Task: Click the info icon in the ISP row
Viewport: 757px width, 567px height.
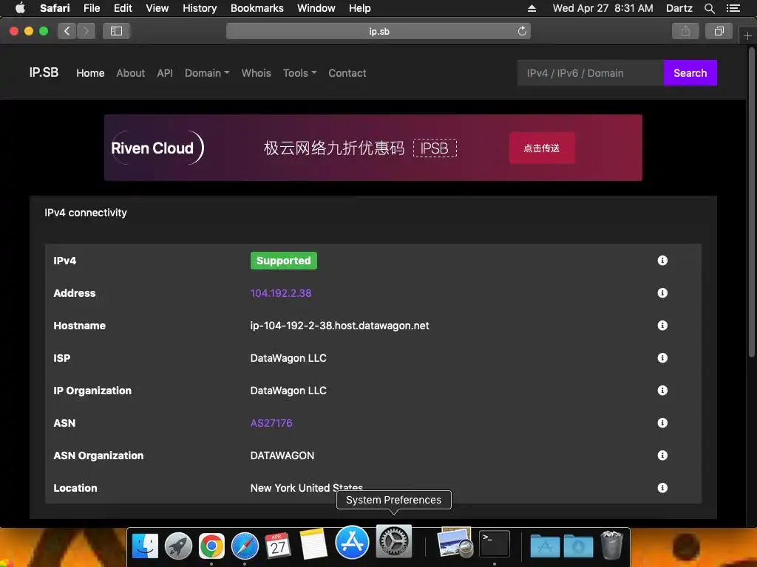Action: click(x=662, y=358)
